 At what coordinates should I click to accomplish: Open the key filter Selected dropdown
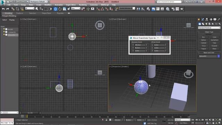(182, 120)
